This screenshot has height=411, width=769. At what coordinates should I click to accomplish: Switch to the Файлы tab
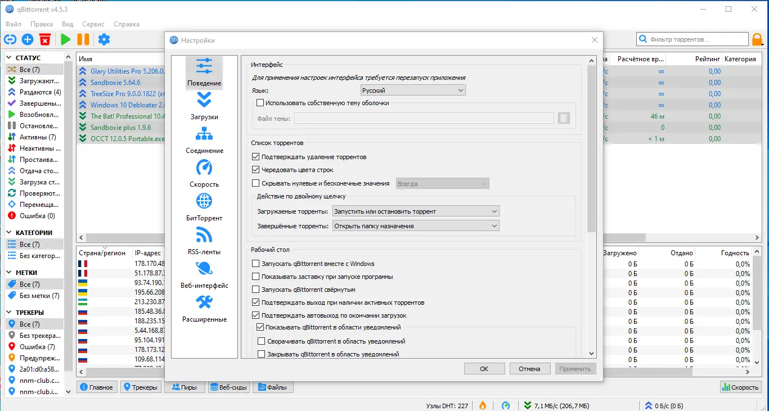click(273, 387)
